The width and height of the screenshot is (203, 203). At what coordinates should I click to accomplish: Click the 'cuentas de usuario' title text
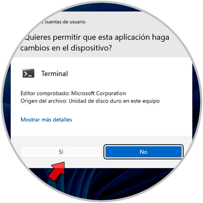click(65, 22)
